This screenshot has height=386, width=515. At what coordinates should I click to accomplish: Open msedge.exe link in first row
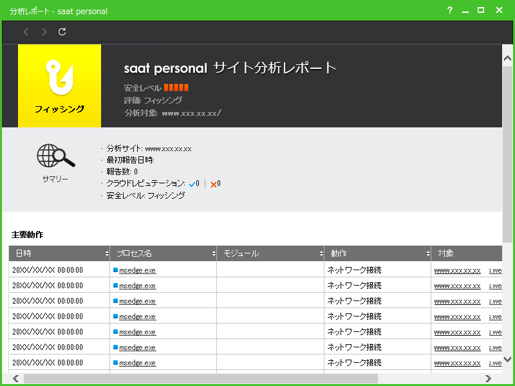tap(137, 270)
